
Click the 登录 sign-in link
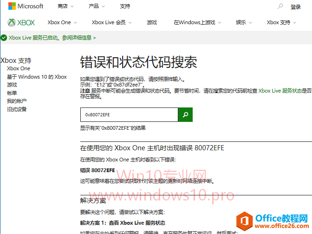[295, 7]
